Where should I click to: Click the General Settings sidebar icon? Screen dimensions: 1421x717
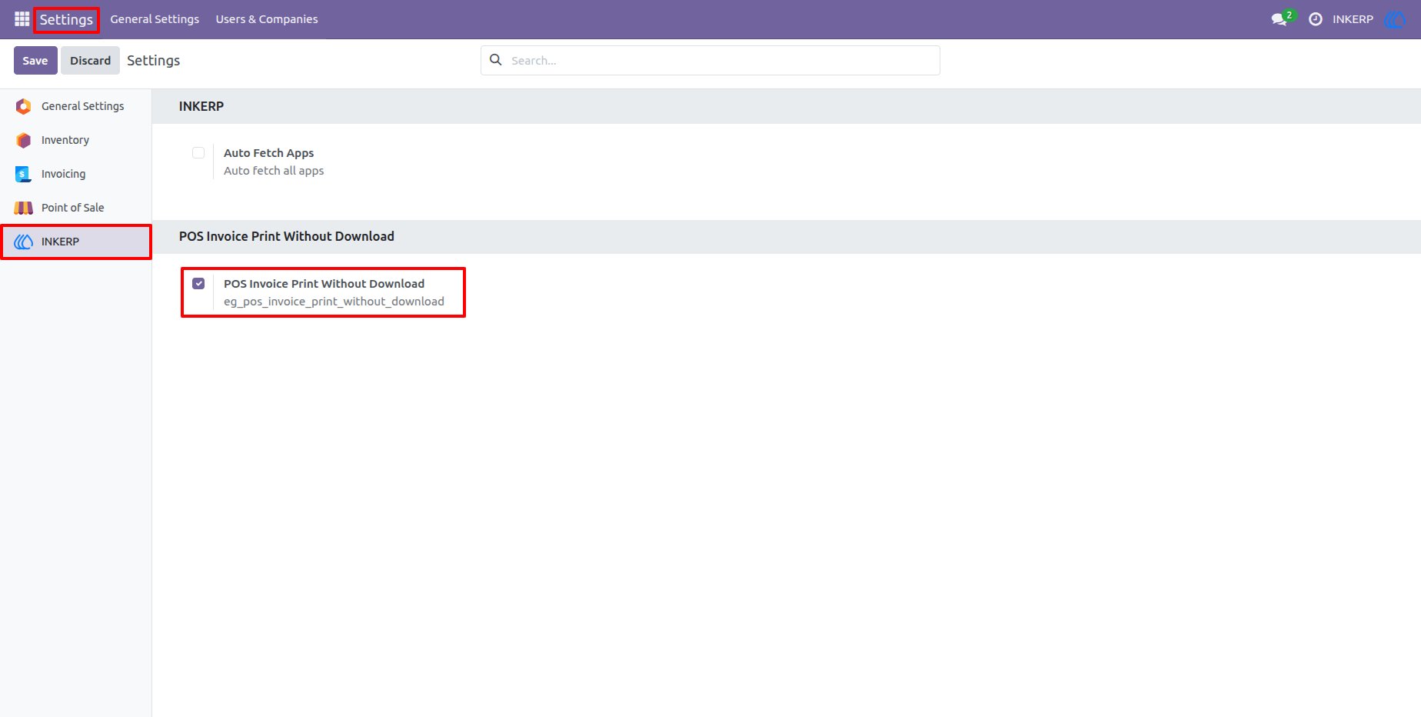(x=24, y=106)
